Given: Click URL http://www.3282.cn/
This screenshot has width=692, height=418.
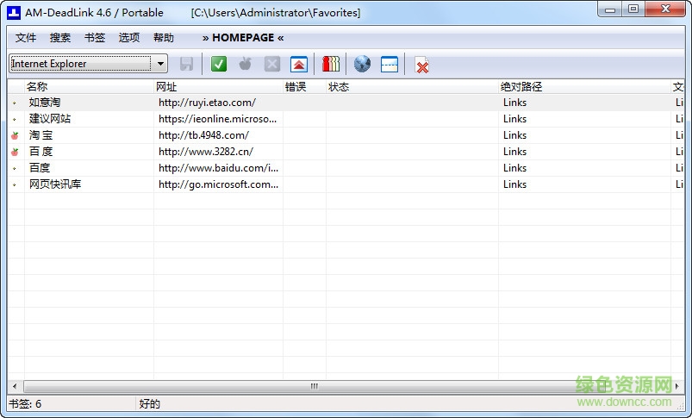Looking at the screenshot, I should (206, 152).
